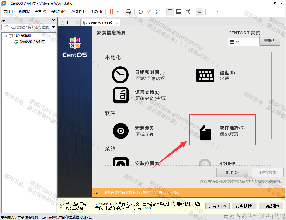The width and height of the screenshot is (286, 220).
Task: Open the 编辑(E) menu
Action: point(24,11)
